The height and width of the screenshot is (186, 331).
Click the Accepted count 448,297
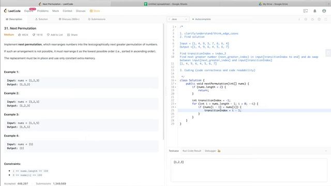pos(23,184)
